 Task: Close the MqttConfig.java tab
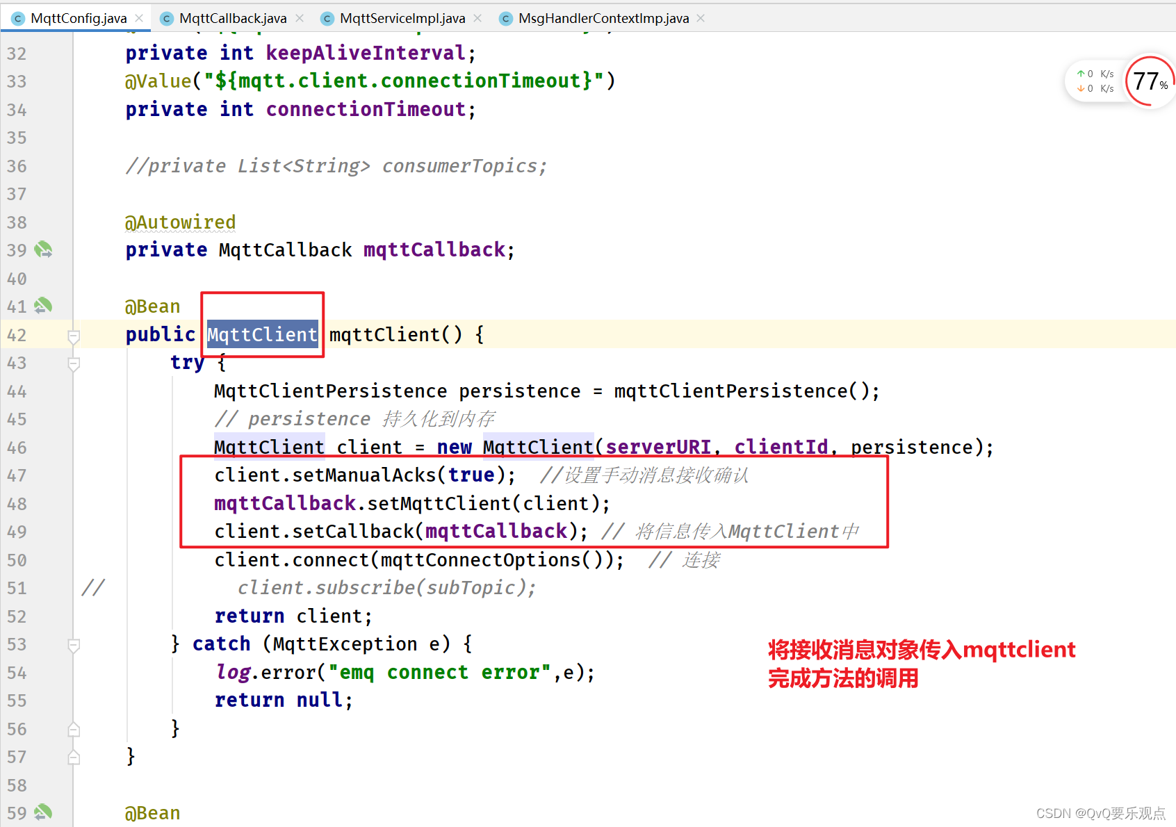(x=139, y=18)
